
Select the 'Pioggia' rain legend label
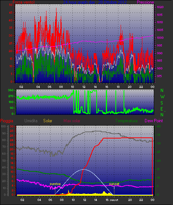(7, 121)
